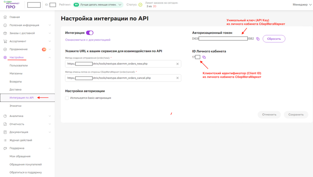This screenshot has width=313, height=177.
Task: Expand the Отчетность chevron
Action: click(50, 124)
